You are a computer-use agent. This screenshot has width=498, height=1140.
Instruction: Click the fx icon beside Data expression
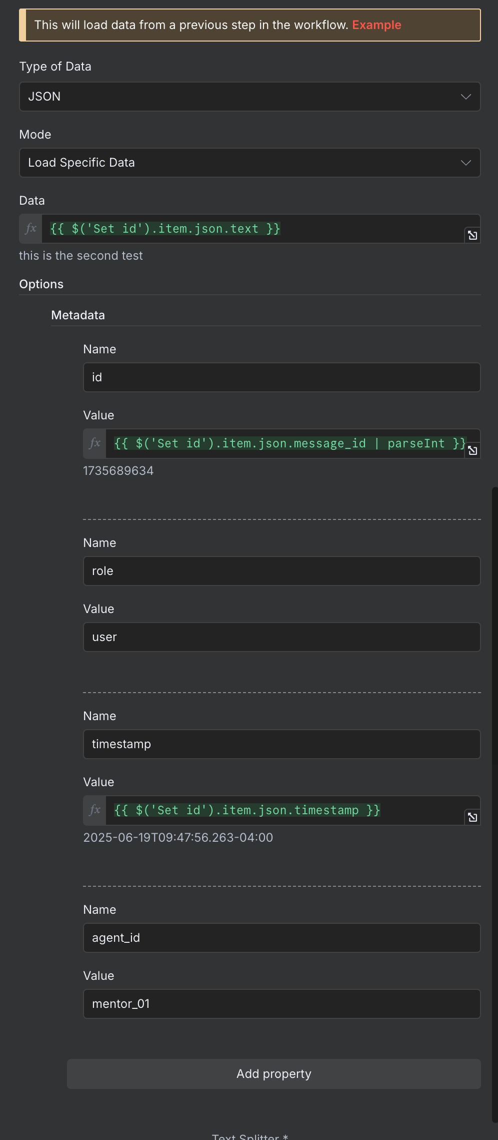[30, 229]
